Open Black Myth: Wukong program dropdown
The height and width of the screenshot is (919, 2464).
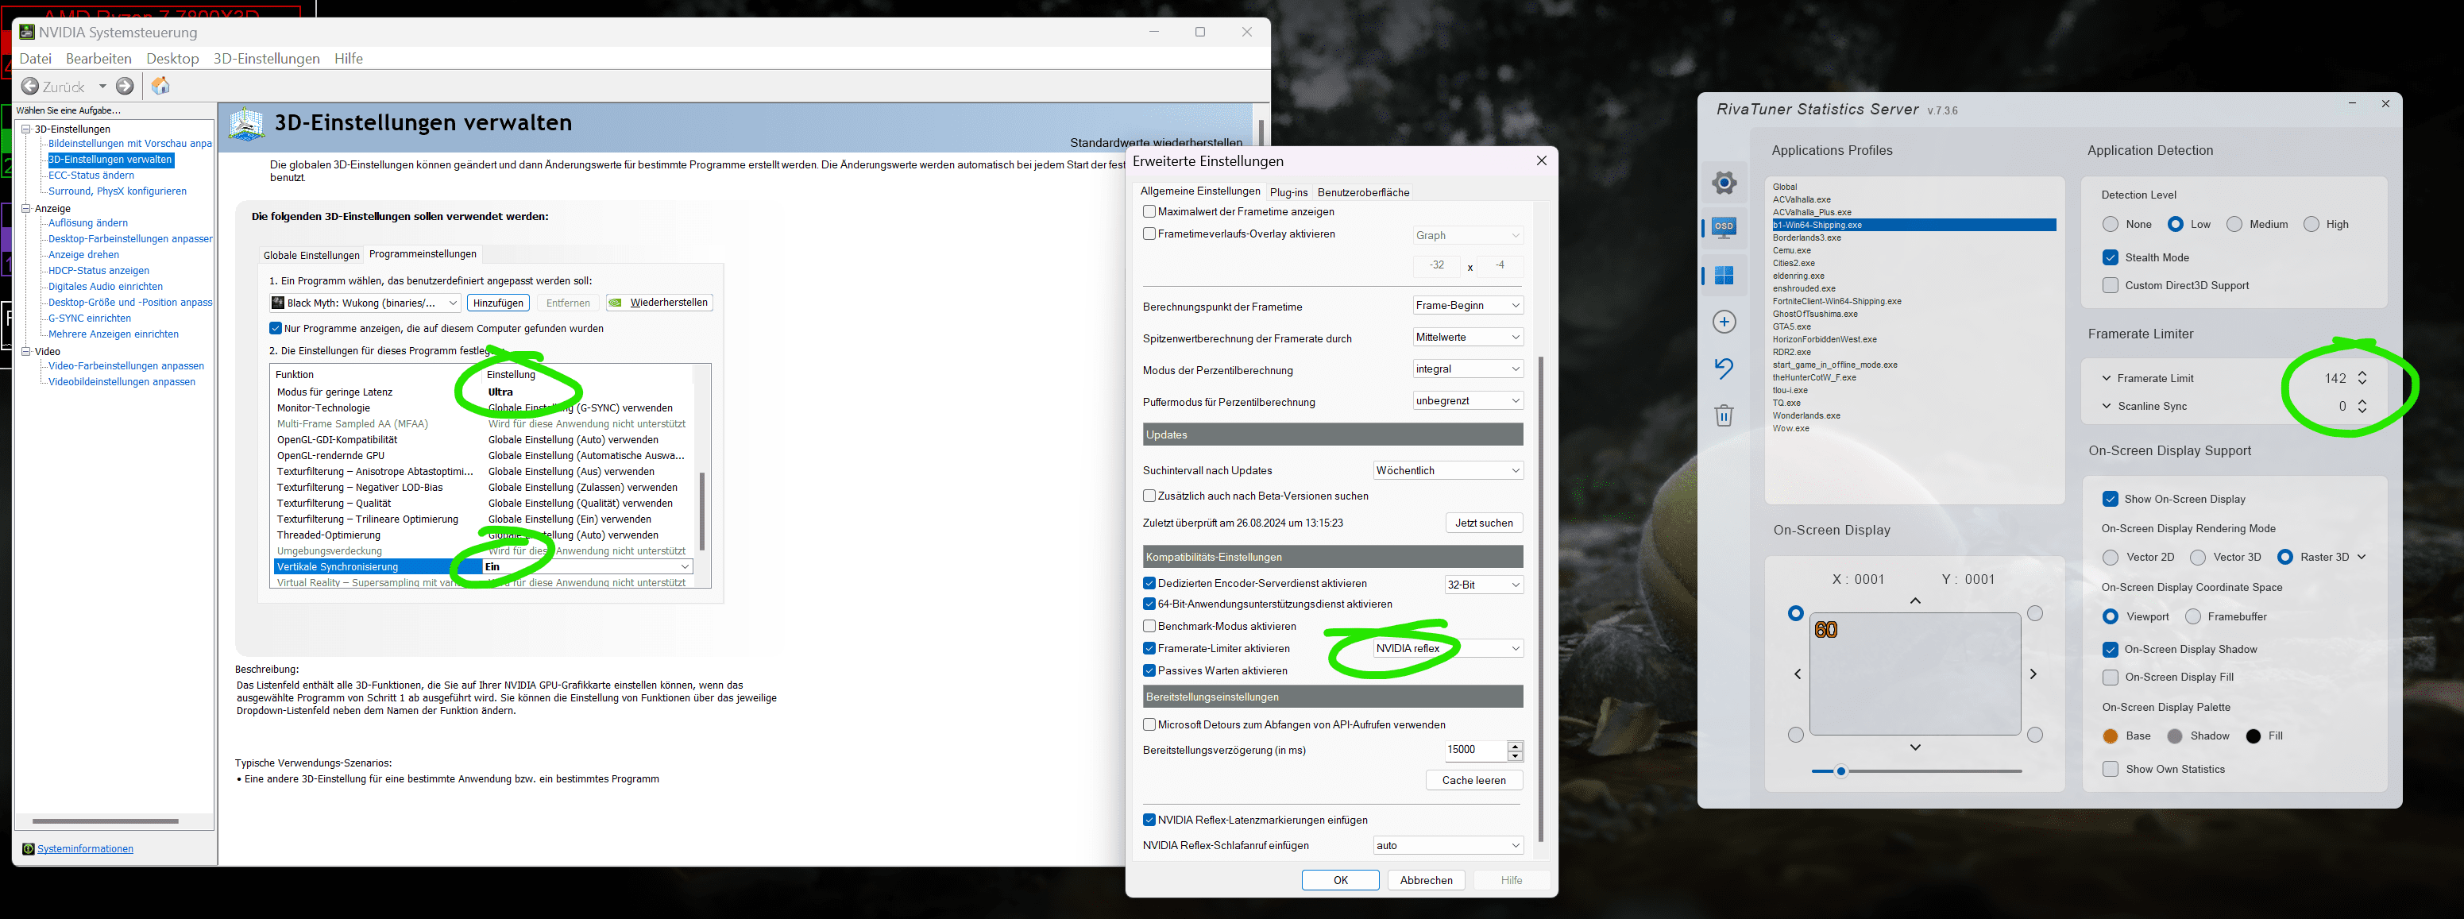pos(365,303)
